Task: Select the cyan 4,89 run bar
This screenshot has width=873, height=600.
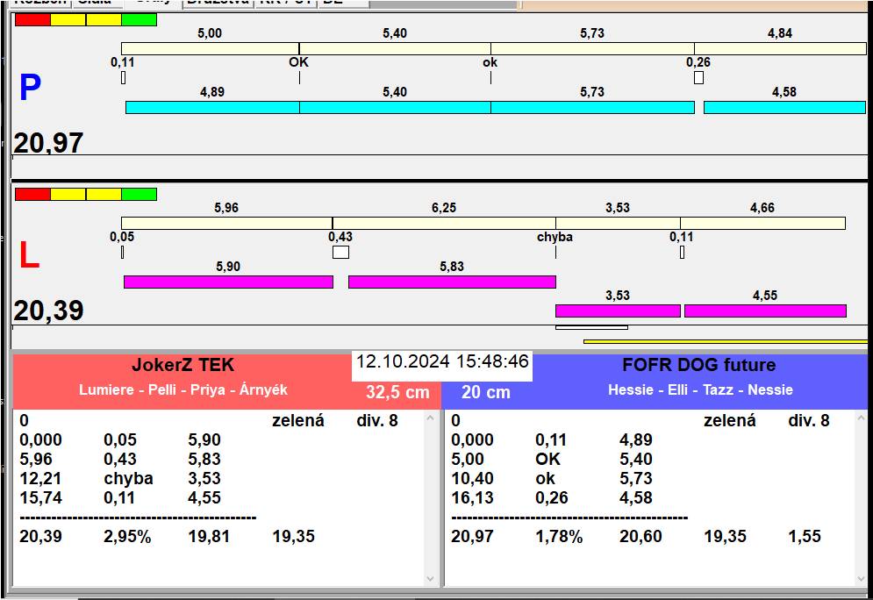Action: pyautogui.click(x=212, y=107)
